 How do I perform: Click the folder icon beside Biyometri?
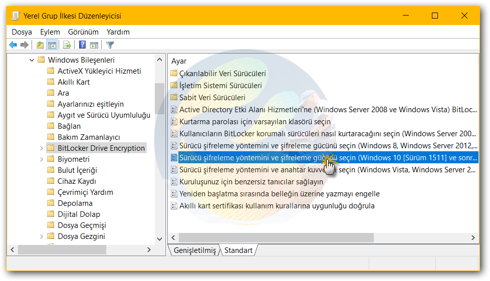tap(51, 159)
